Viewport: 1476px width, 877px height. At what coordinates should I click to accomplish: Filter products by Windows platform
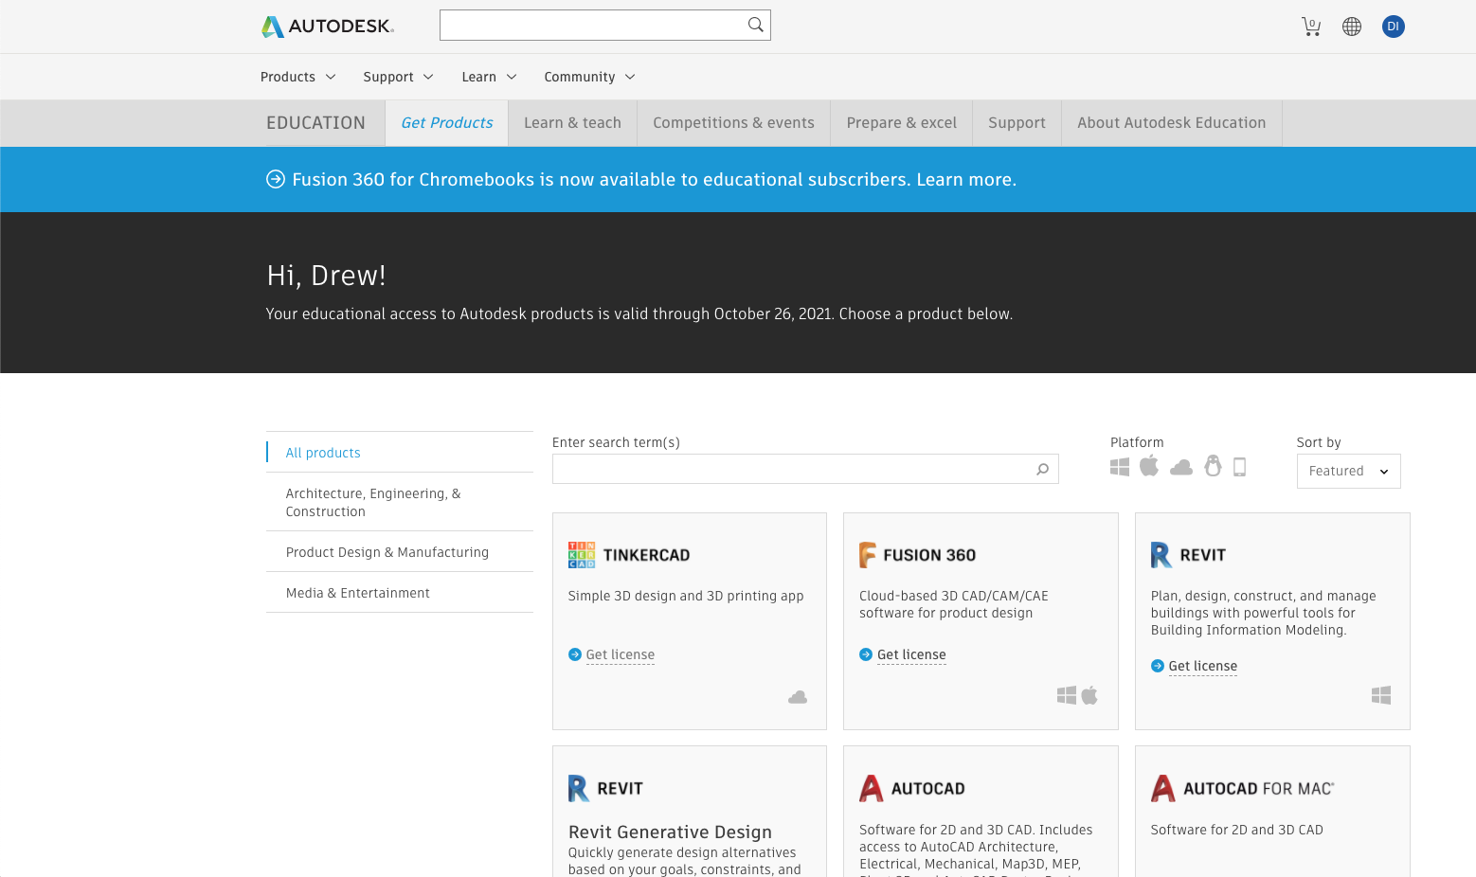1119,466
